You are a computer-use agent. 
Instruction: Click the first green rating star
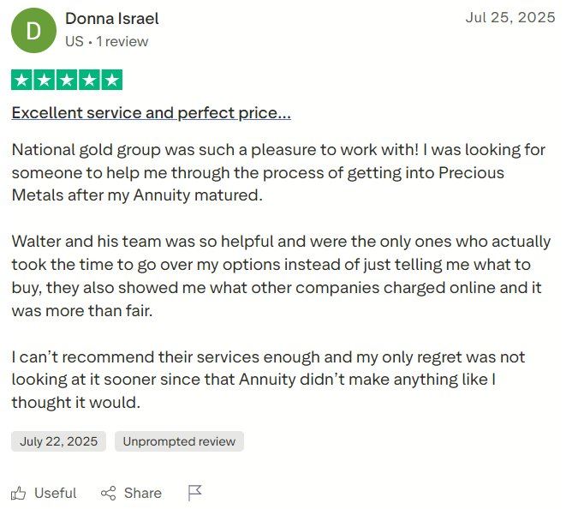click(x=22, y=80)
